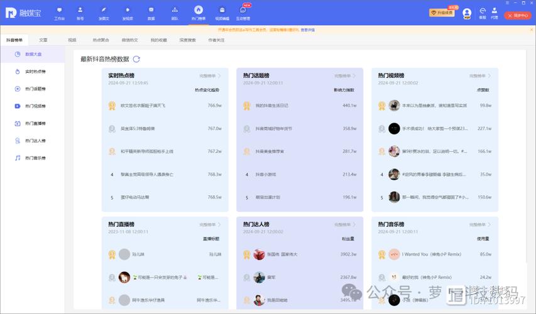Image resolution: width=536 pixels, height=314 pixels.
Task: Click the red 同步中心 button
Action: pos(518,15)
